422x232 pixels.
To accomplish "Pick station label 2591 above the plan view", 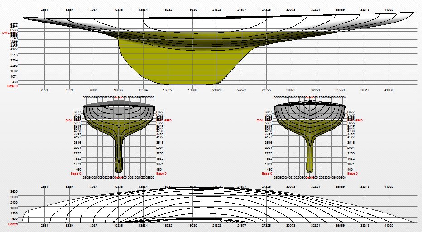I will pyautogui.click(x=44, y=186).
